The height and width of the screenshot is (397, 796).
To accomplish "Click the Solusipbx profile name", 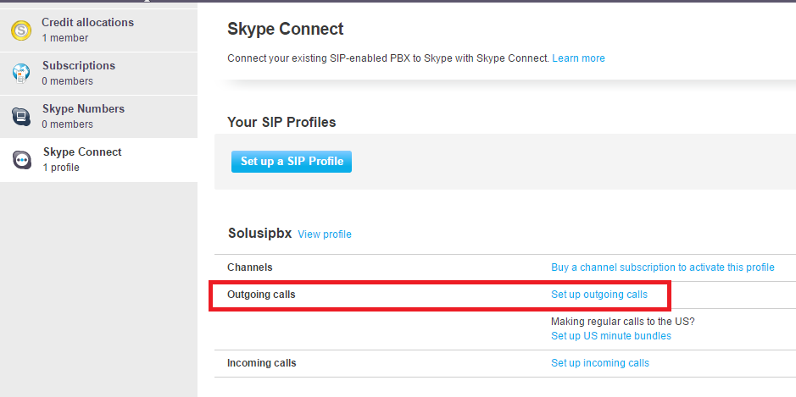I will 259,234.
